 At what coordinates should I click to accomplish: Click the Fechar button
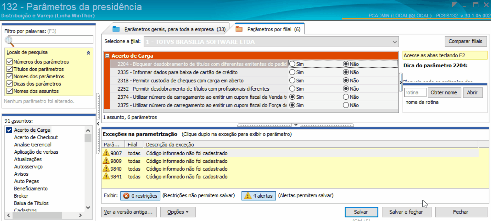tap(461, 212)
